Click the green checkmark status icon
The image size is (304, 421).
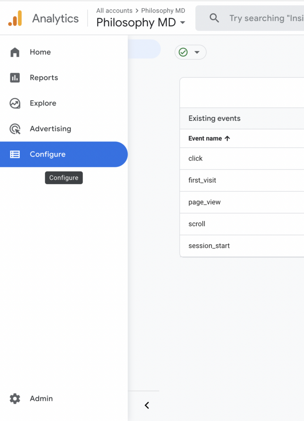(x=183, y=52)
